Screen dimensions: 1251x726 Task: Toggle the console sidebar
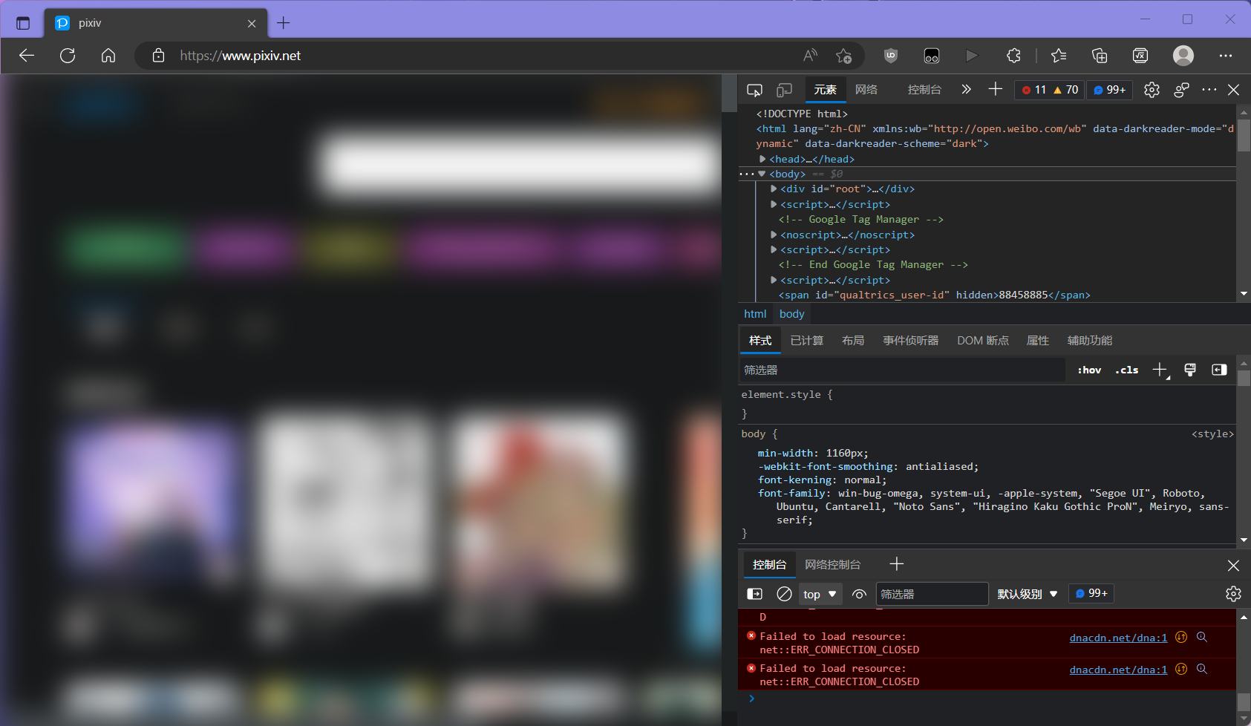click(x=754, y=594)
